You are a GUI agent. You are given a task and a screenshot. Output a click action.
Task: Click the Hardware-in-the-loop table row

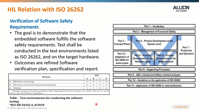(x=59, y=82)
